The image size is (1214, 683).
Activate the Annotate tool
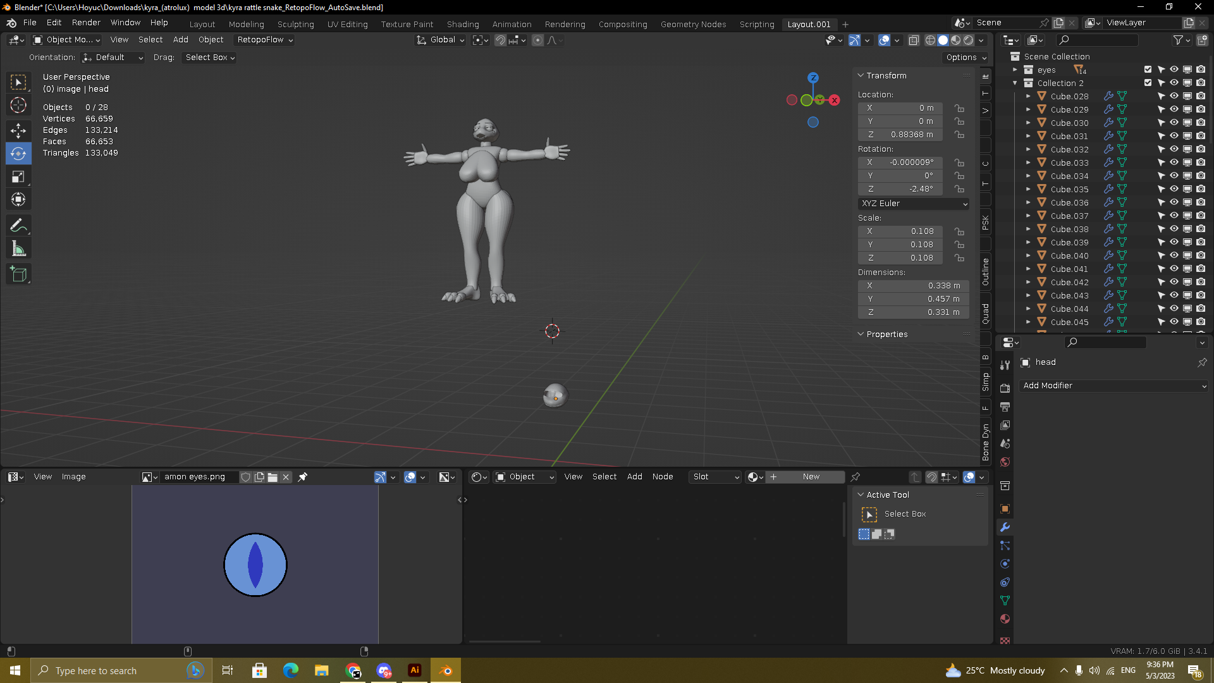[18, 225]
